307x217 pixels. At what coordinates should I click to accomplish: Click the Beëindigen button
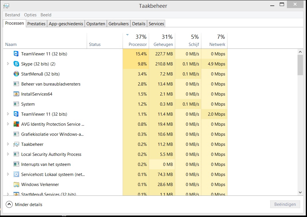[285, 204]
